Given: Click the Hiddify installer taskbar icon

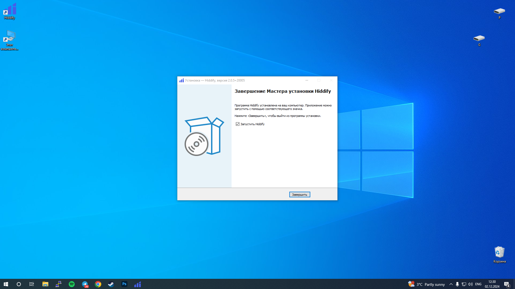Looking at the screenshot, I should [138, 284].
